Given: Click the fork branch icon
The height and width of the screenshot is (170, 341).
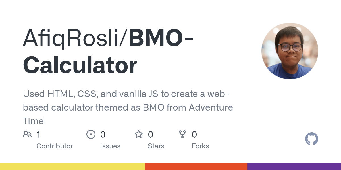Looking at the screenshot, I should click(x=182, y=134).
